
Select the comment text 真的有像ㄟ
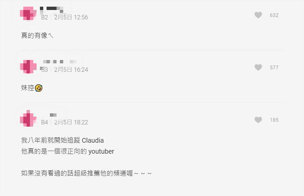(37, 36)
